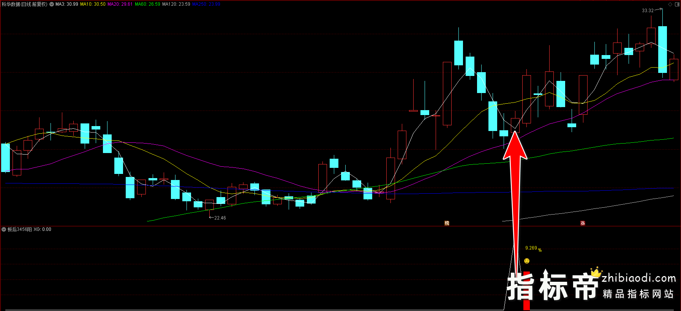
Task: Select the MA120: 23.59 label
Action: click(176, 4)
